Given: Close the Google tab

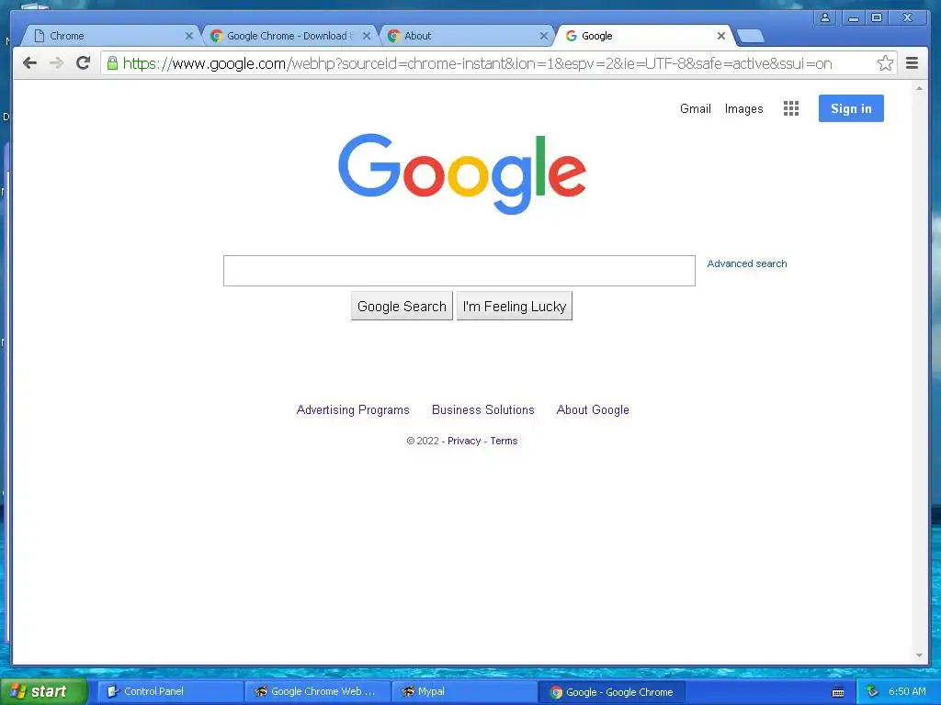Looking at the screenshot, I should point(721,36).
